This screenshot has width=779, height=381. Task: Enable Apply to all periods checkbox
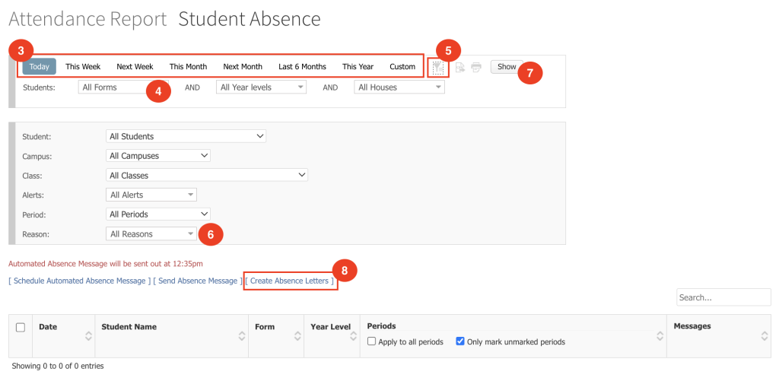pos(371,341)
